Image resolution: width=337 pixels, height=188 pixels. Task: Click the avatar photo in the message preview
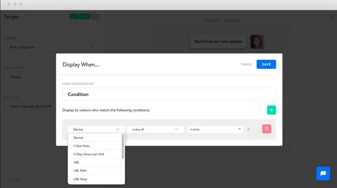(x=257, y=42)
